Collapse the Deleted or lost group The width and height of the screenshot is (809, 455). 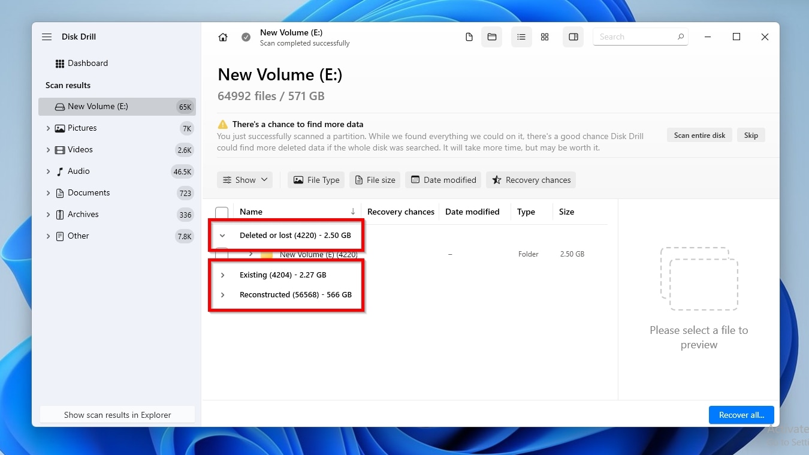(222, 236)
